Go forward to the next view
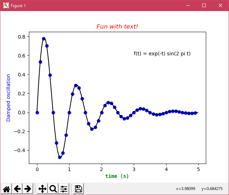 click(x=28, y=189)
